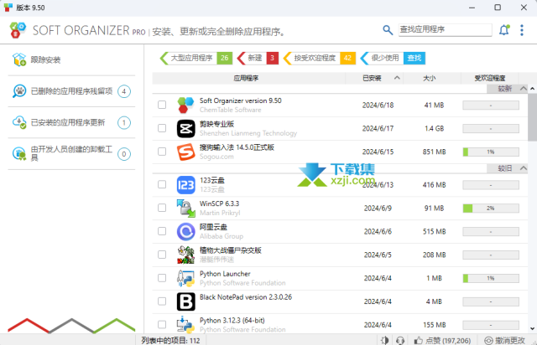537x345 pixels.
Task: Click the WinSCP 6.3.3 app icon
Action: pyautogui.click(x=185, y=209)
